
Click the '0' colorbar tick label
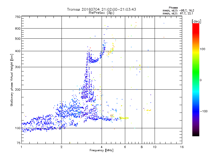(x=201, y=80)
